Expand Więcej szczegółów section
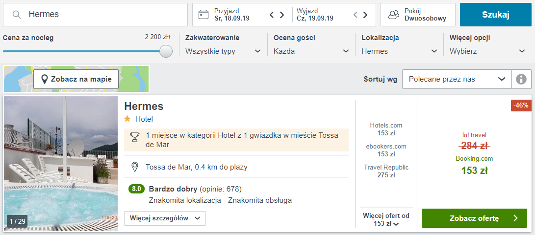Viewport: 535px width, 235px height. click(x=165, y=218)
